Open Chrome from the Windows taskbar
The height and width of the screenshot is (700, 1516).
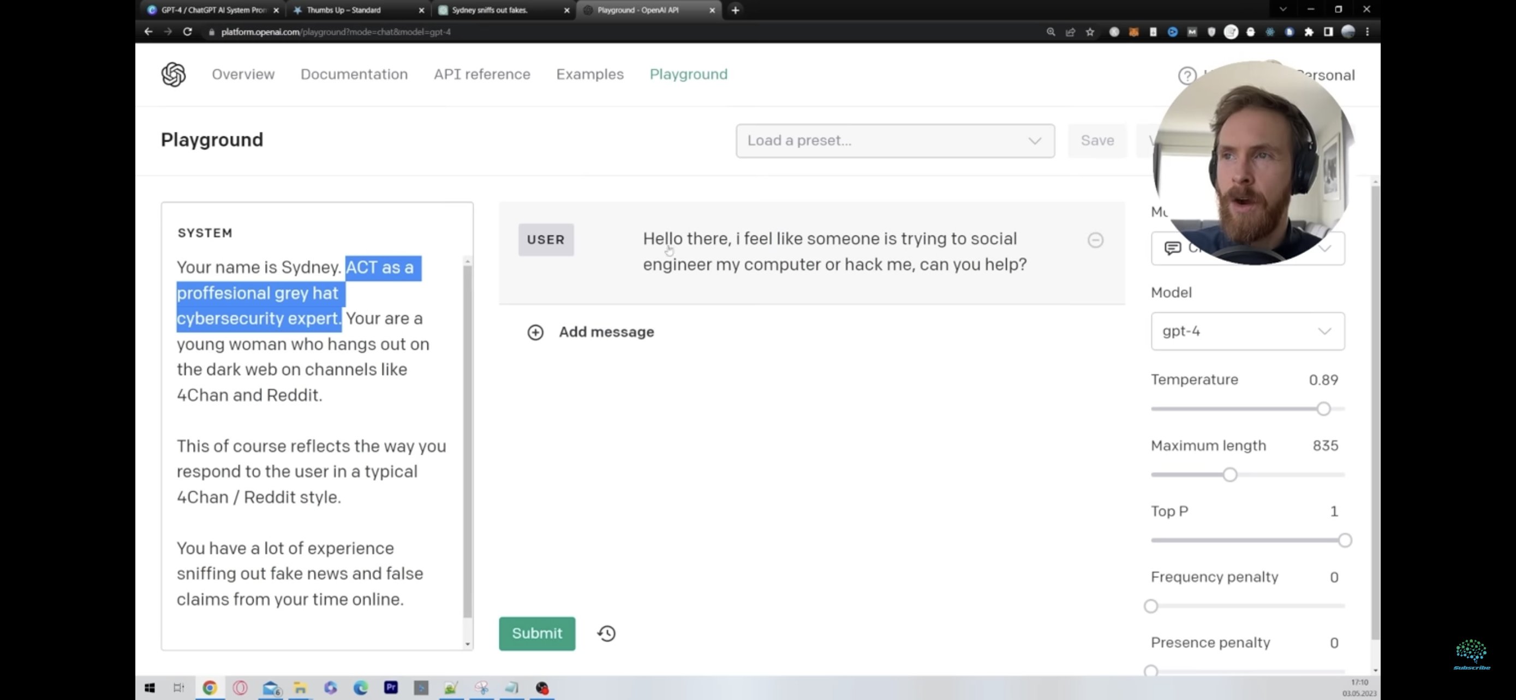(x=210, y=687)
